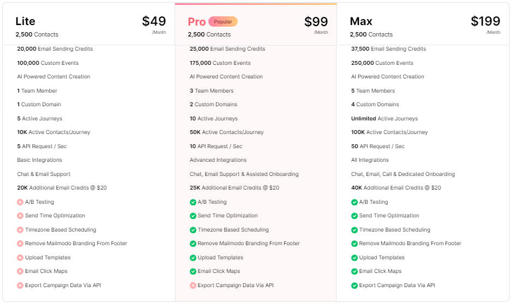The height and width of the screenshot is (304, 510).
Task: Click the green check beside Pro Timezone Based Scheduling
Action: click(x=193, y=230)
